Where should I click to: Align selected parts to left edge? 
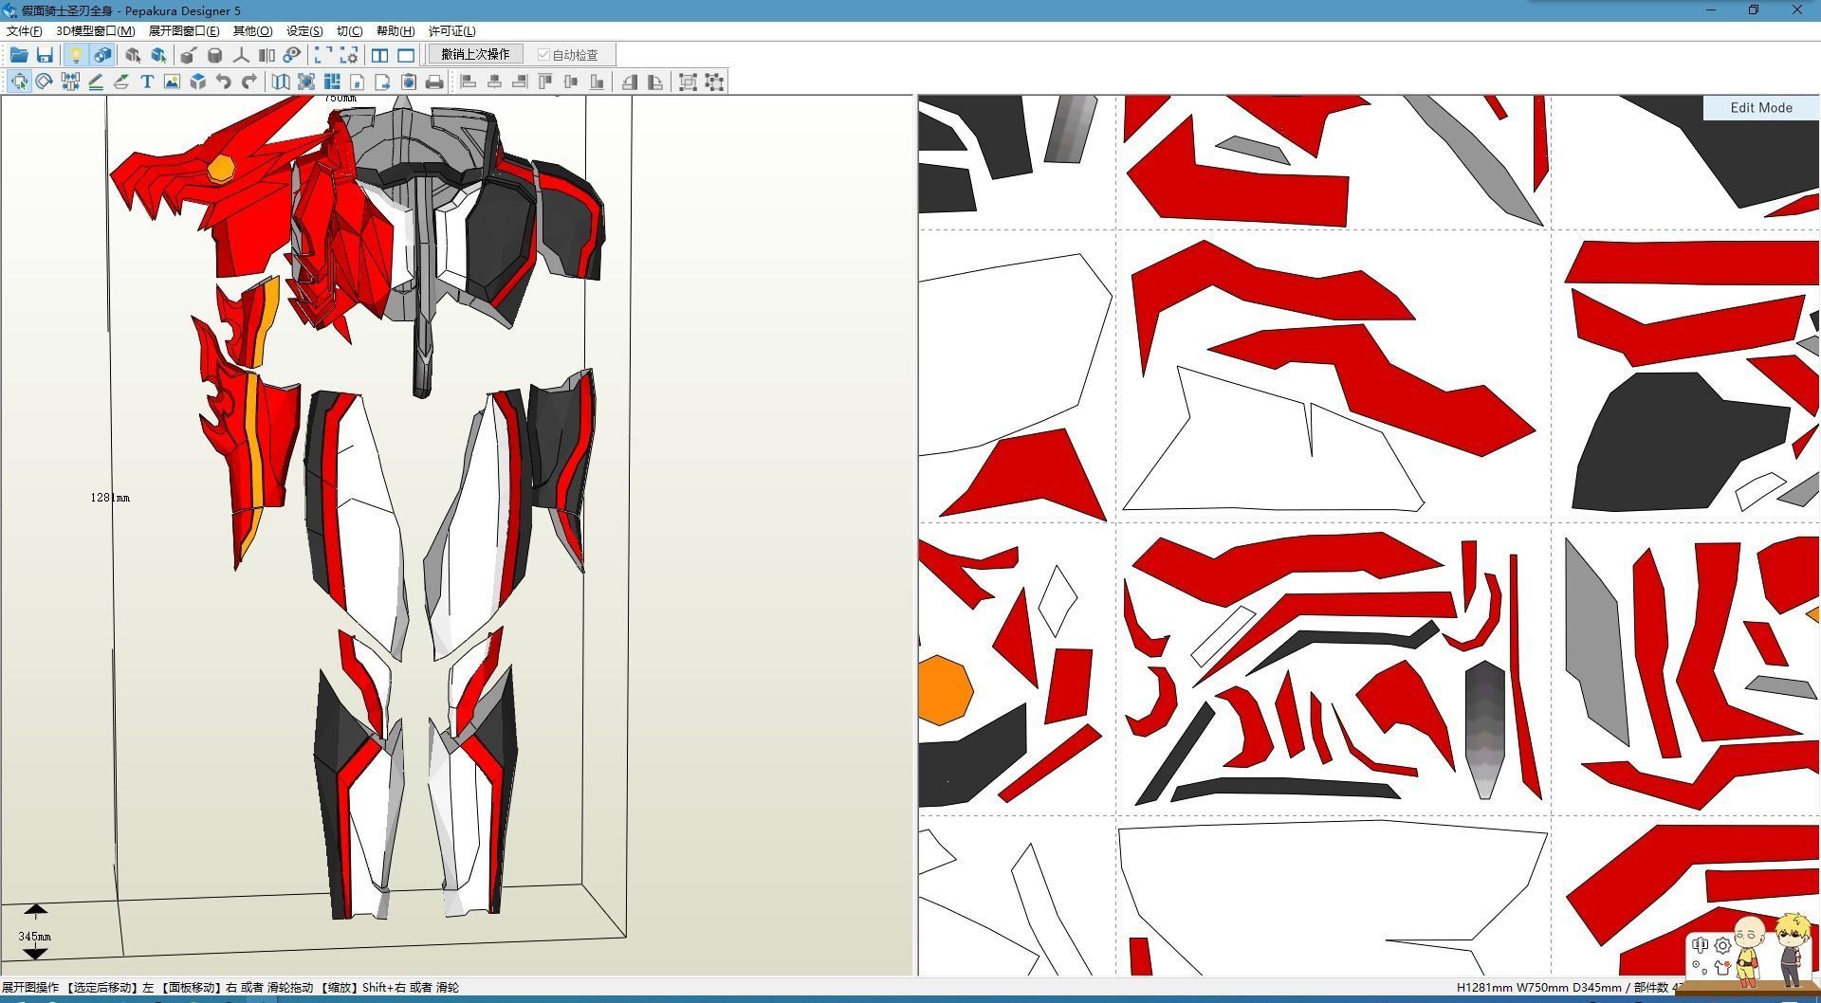[469, 82]
